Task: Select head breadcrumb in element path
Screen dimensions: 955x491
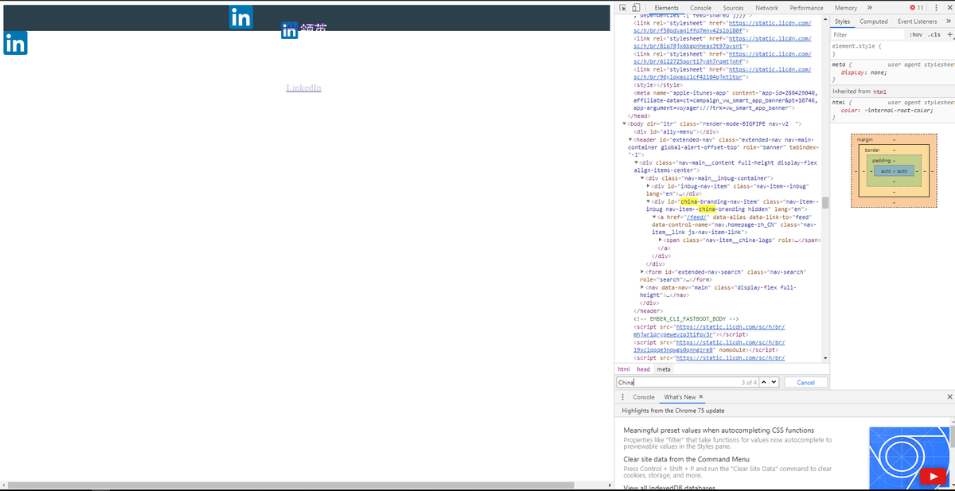Action: click(x=643, y=369)
